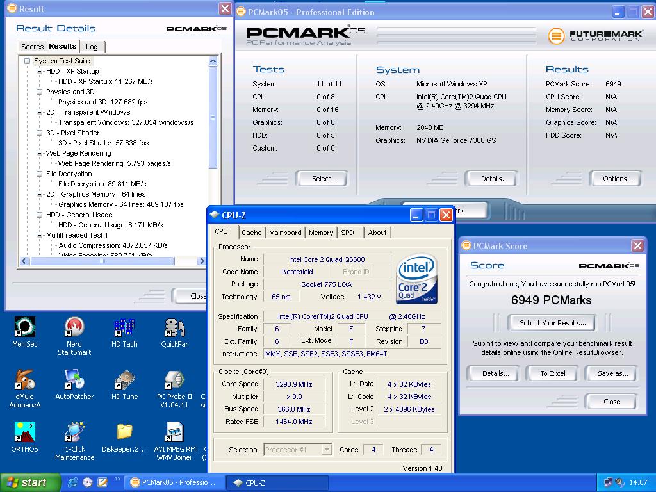Image resolution: width=656 pixels, height=492 pixels.
Task: Close the PCMark Score dialog with Close button
Action: (612, 402)
